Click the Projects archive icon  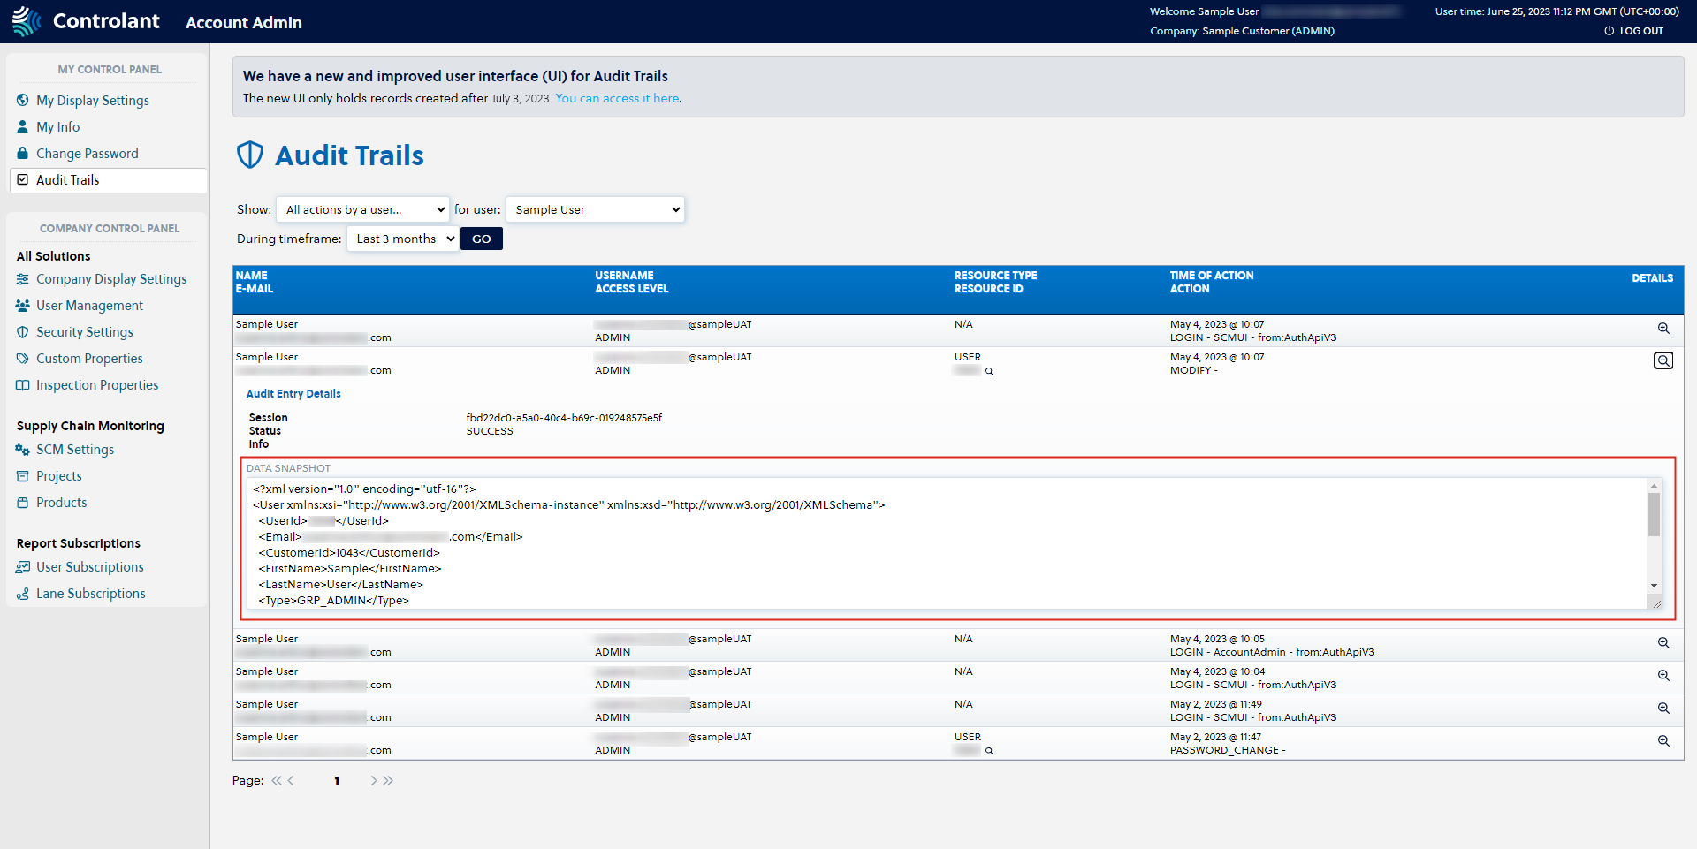(x=23, y=476)
